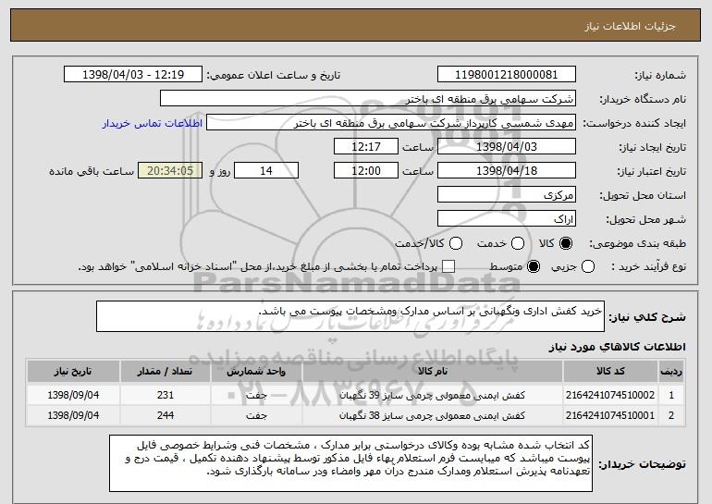Choose the جزیی purchase process option
This screenshot has width=712, height=504.
point(587,267)
